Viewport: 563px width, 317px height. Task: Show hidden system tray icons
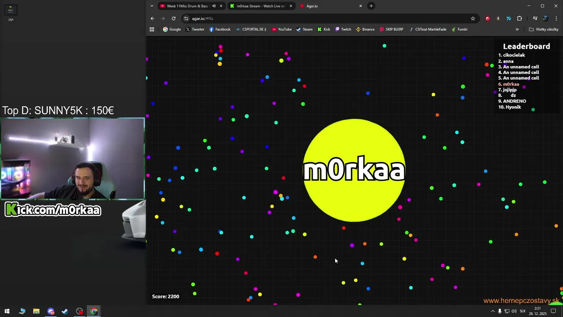[493, 311]
